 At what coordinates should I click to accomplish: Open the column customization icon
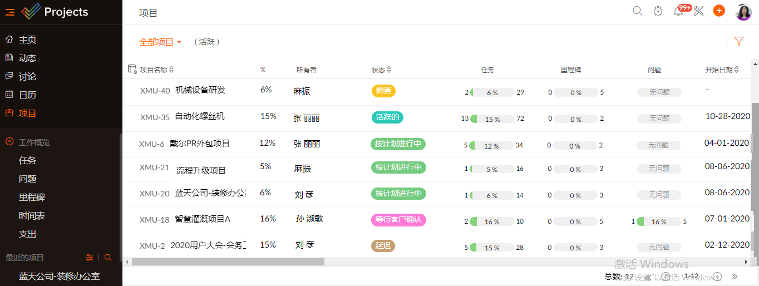pyautogui.click(x=132, y=69)
